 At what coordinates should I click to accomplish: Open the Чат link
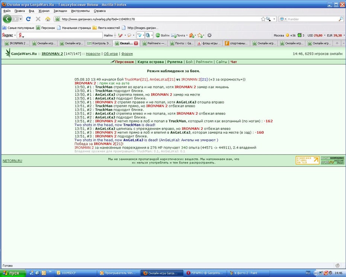pos(234,62)
